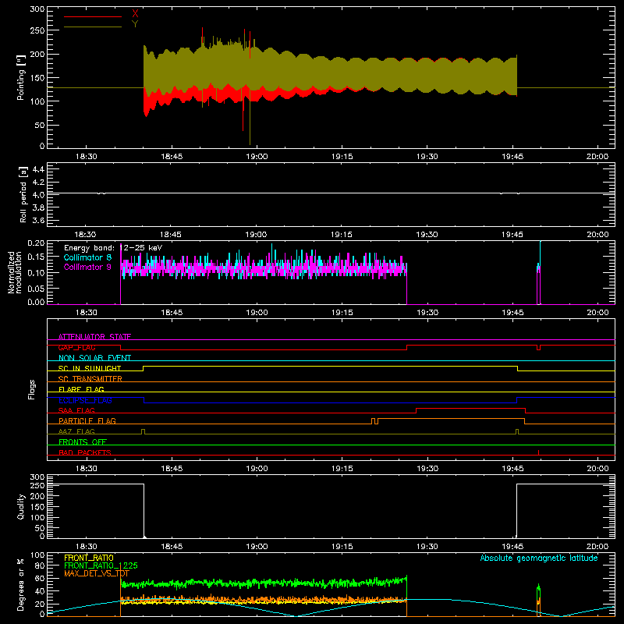Click the PARTICLE_FLAG label

[87, 420]
